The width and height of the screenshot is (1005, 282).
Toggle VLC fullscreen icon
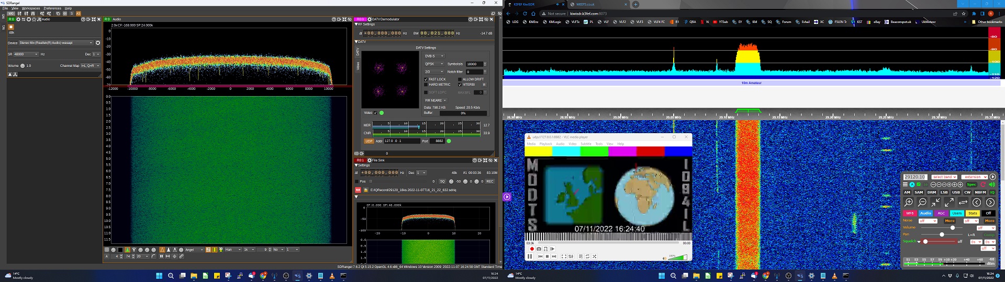coord(564,256)
